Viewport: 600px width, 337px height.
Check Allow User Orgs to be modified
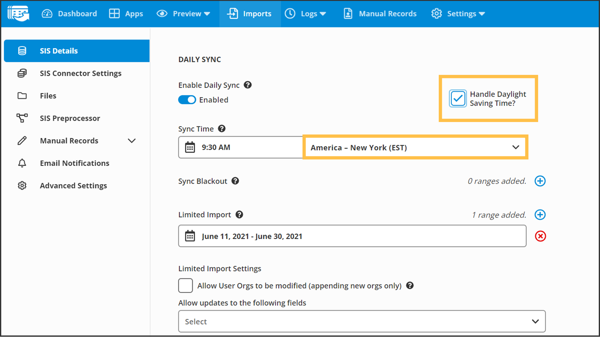(185, 286)
